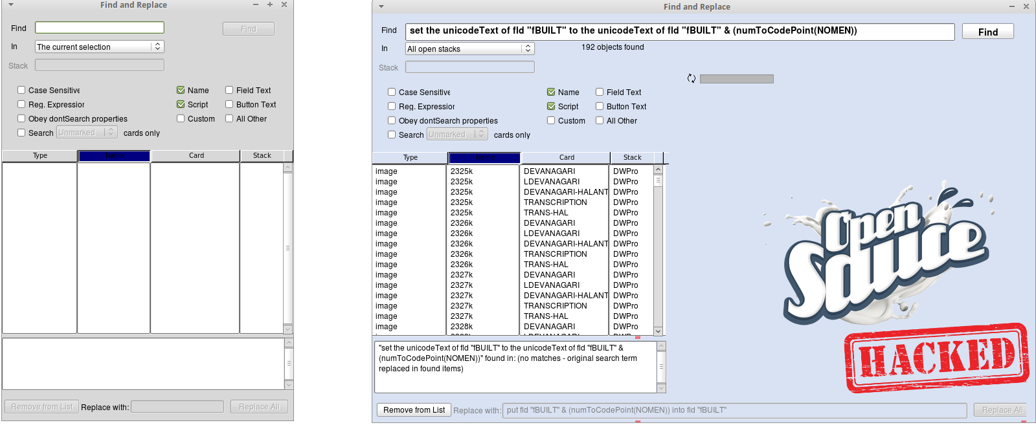Viewport: 1036px width, 425px height.
Task: Click Replace All in the right window
Action: tap(1002, 410)
